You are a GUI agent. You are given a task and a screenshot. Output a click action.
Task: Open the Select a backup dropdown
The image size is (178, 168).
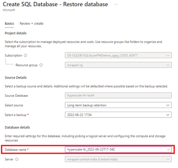[x=118, y=115]
